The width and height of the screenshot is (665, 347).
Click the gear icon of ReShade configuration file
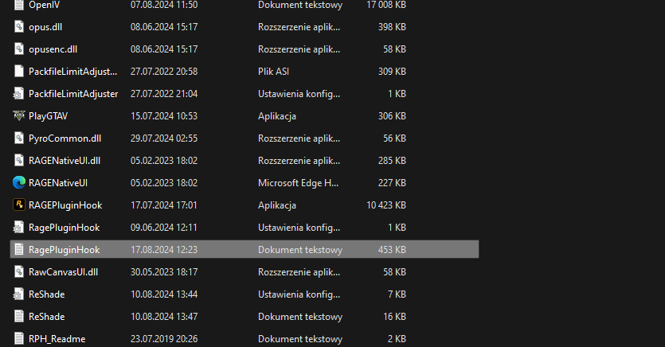coord(19,294)
